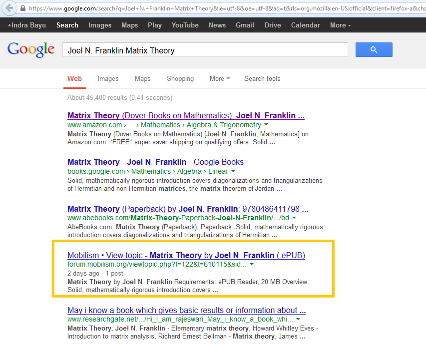The image size is (426, 345).
Task: Open Mobilism View topic ePUB result
Action: click(186, 255)
